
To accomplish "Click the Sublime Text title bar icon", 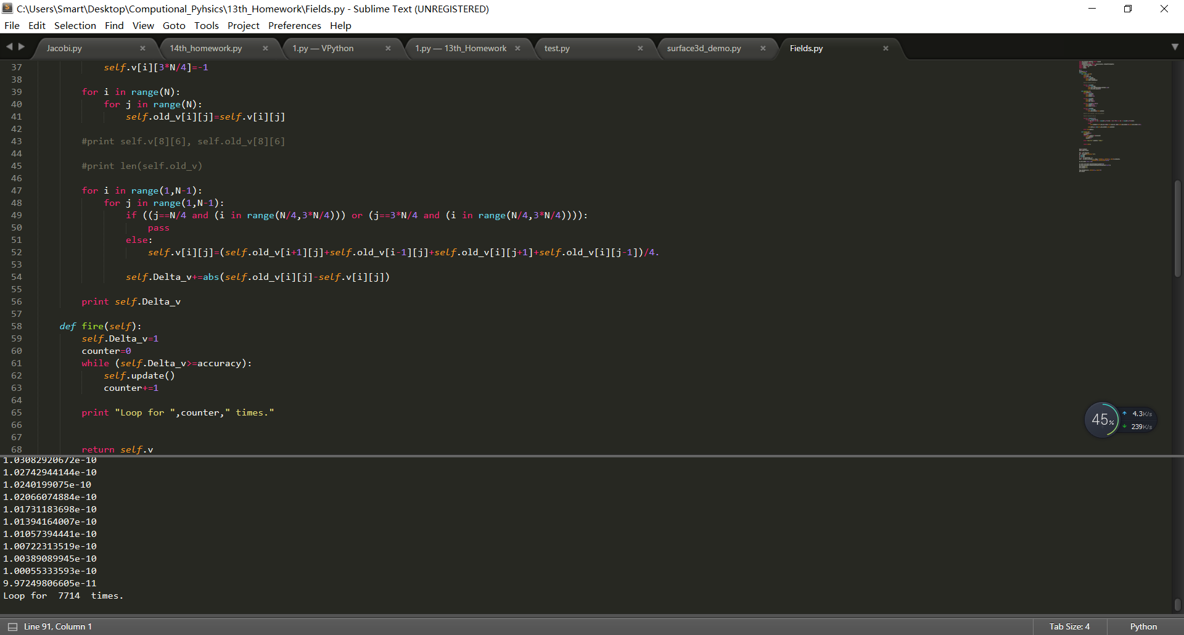I will point(8,9).
